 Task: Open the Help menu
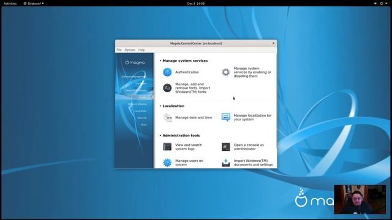[x=141, y=50]
